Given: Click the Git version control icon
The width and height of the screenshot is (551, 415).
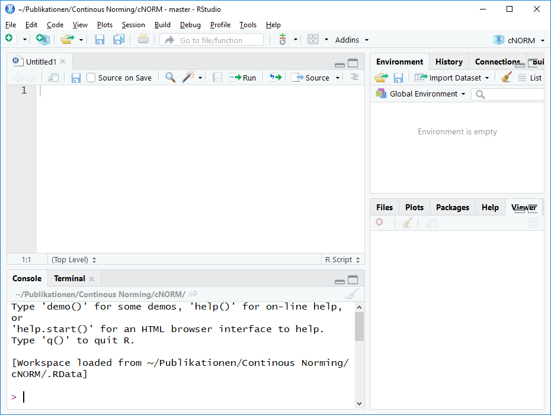Looking at the screenshot, I should click(x=282, y=40).
